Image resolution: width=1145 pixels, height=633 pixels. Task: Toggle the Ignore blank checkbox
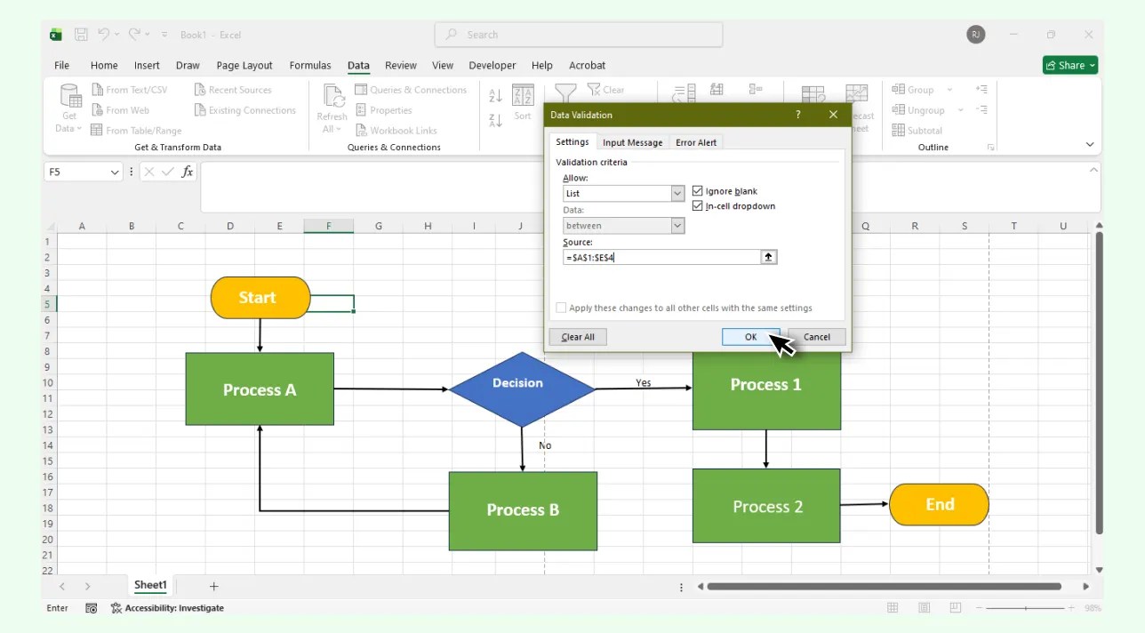pos(697,191)
